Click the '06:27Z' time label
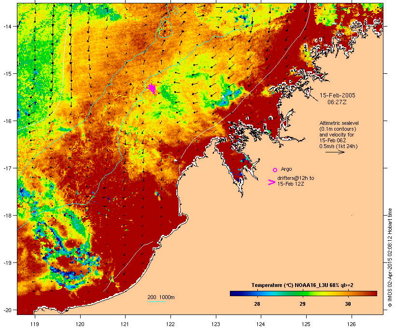The image size is (396, 328). pos(337,102)
